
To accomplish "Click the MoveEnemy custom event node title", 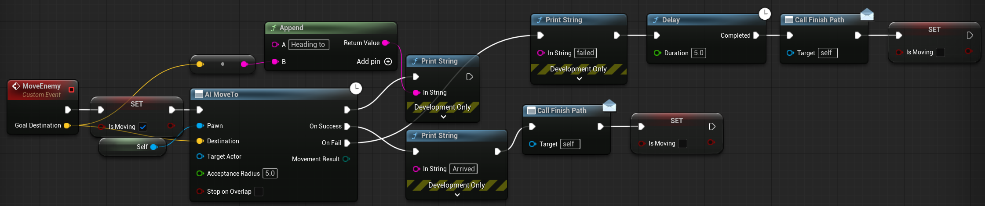I will click(x=41, y=86).
